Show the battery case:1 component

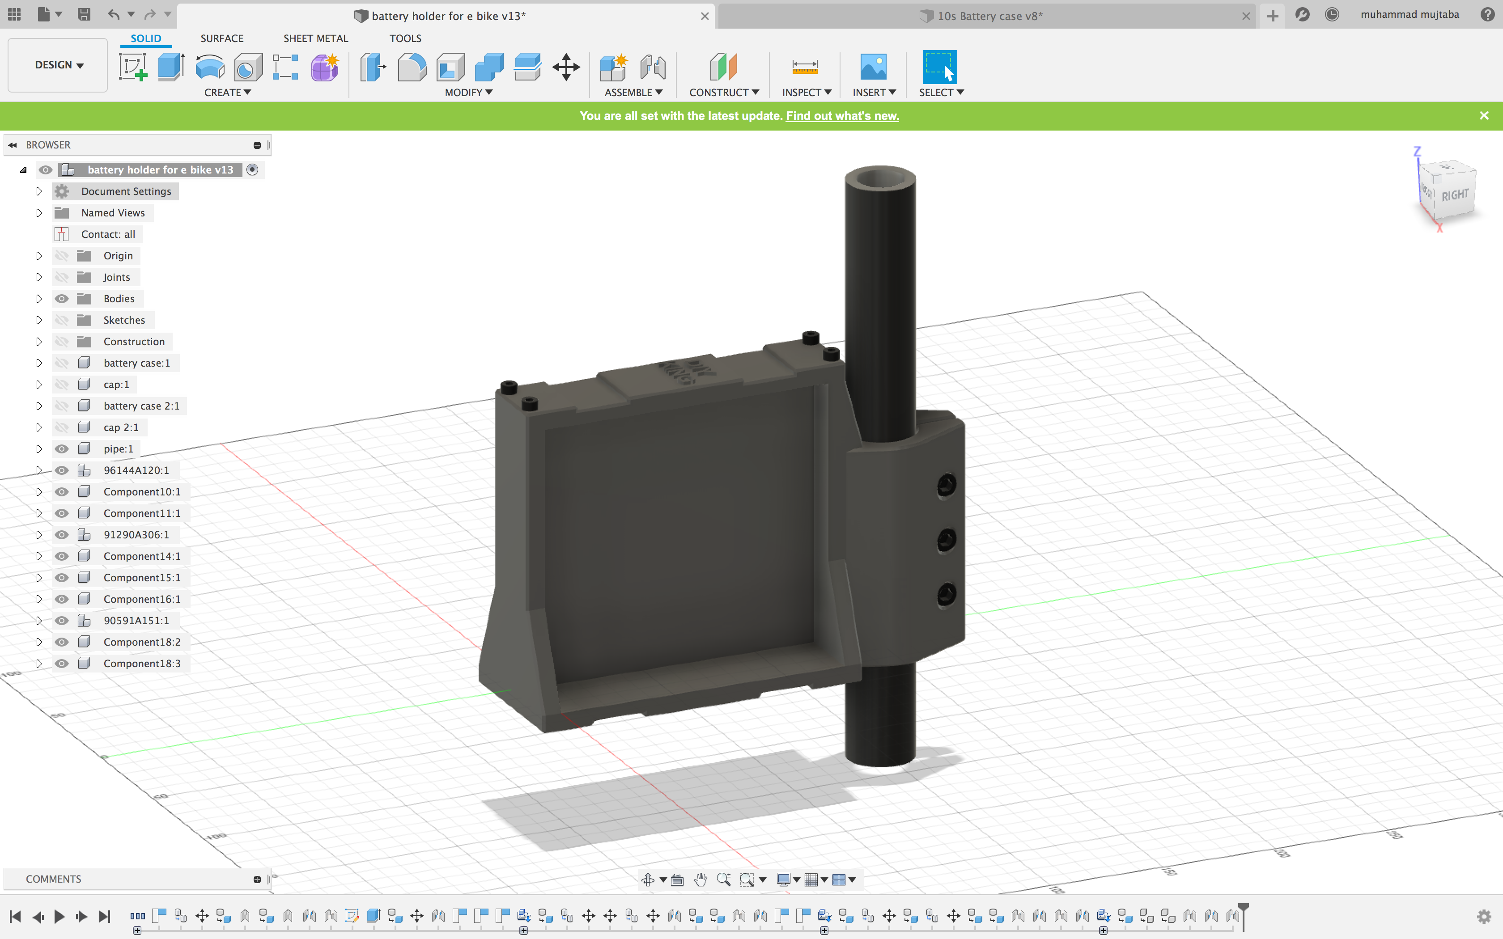coord(61,363)
